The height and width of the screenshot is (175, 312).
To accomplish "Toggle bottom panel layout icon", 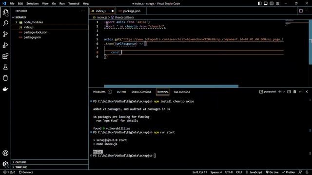I will click(265, 3).
